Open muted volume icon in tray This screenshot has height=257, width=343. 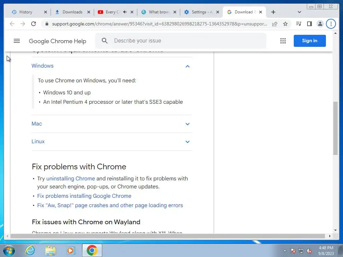tap(309, 251)
